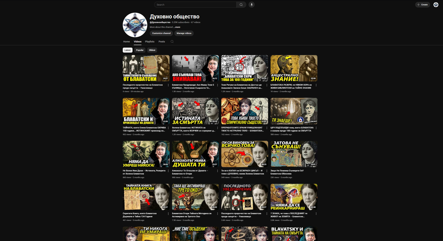Click the Manage videos button

pyautogui.click(x=184, y=33)
